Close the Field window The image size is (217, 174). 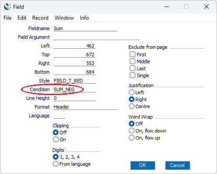(x=207, y=7)
